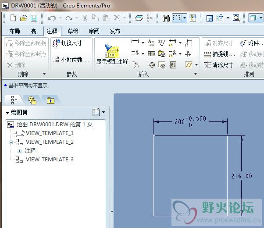Insert ordinate dimension icon
264x228 pixels.
(135, 53)
